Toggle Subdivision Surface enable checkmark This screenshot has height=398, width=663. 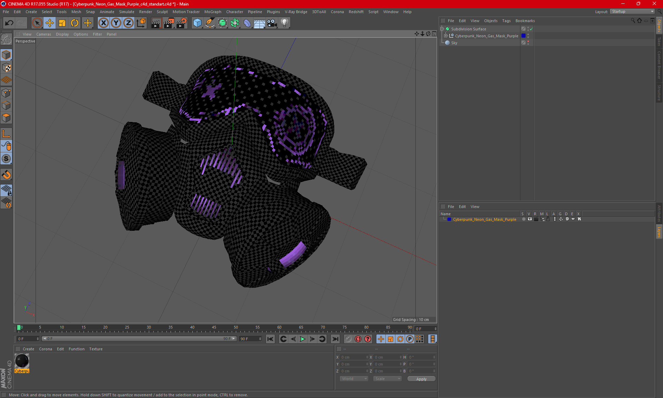[x=531, y=29]
